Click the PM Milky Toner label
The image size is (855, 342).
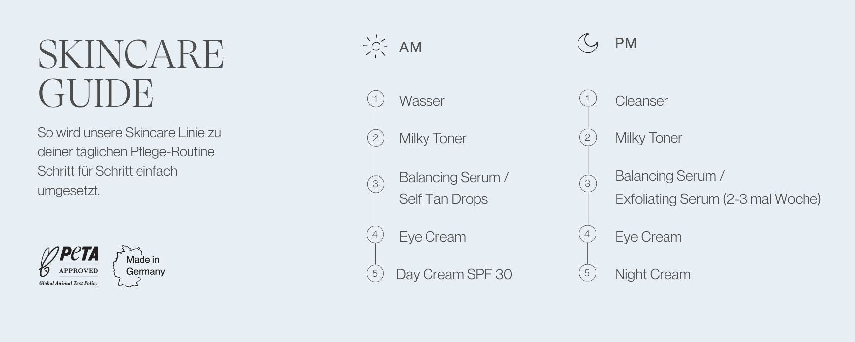click(x=648, y=138)
